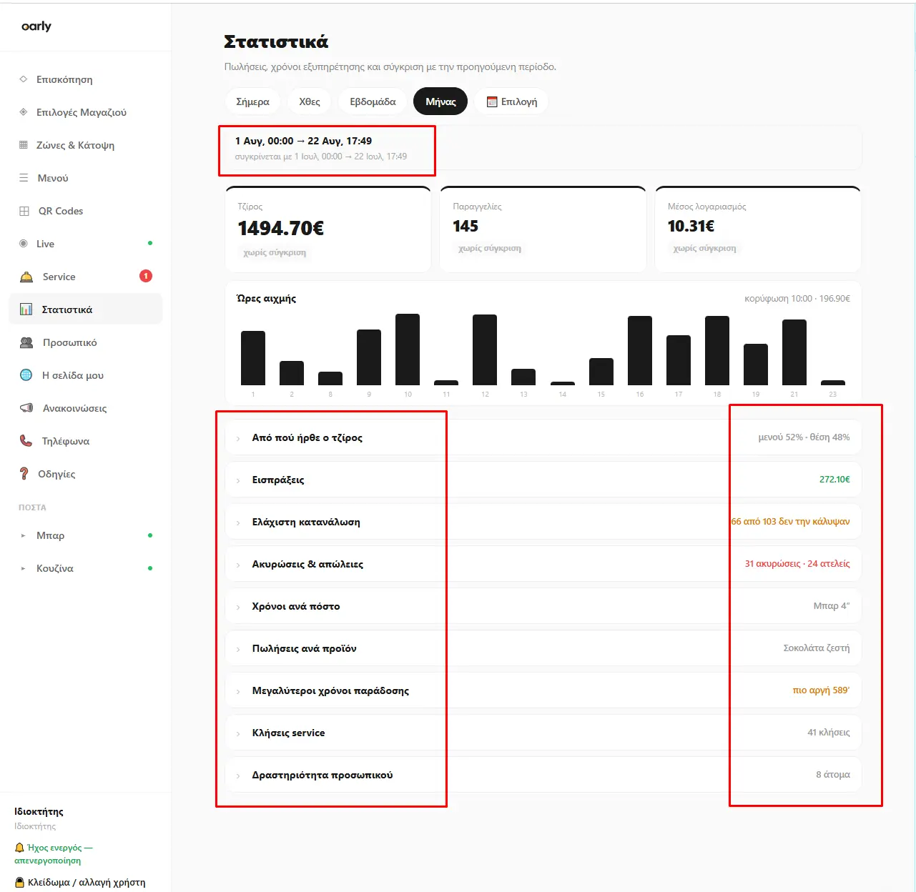Viewport: 916px width, 892px height.
Task: Click the Τηλέφωνα phone icon
Action: pos(26,441)
